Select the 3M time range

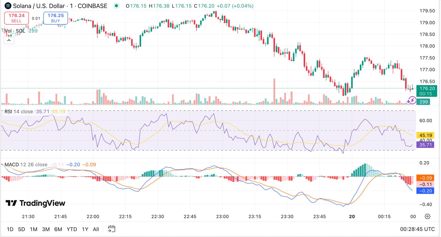tap(46, 229)
